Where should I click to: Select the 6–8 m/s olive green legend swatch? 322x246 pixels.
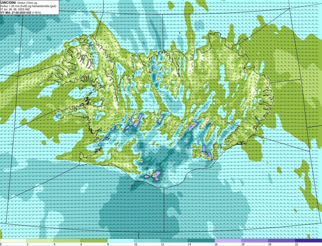coord(94,240)
